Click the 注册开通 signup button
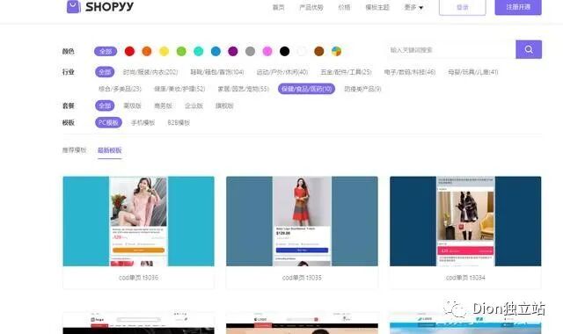The width and height of the screenshot is (563, 334). (518, 7)
